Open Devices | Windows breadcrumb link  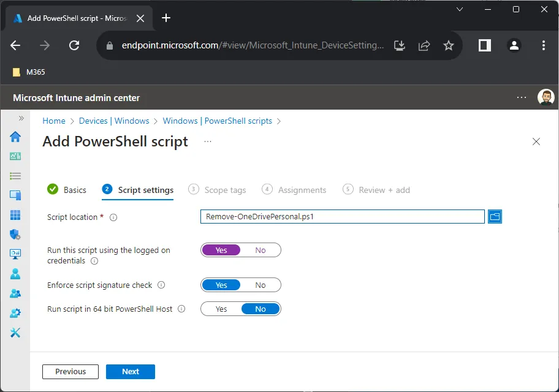pyautogui.click(x=114, y=121)
